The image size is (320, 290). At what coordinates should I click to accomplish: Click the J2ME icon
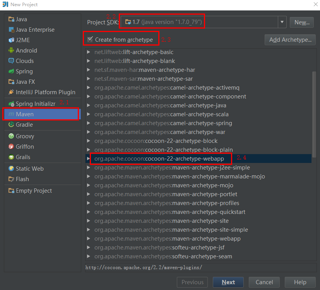coord(11,40)
